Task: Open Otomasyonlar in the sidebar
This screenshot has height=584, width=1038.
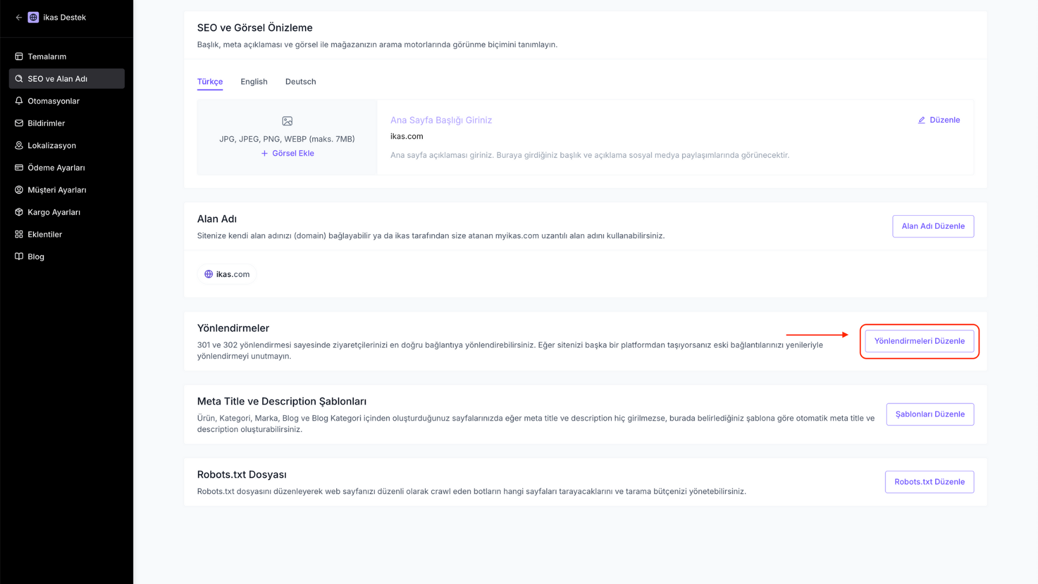Action: [x=66, y=101]
